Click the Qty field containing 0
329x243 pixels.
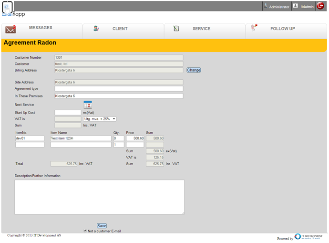point(119,138)
